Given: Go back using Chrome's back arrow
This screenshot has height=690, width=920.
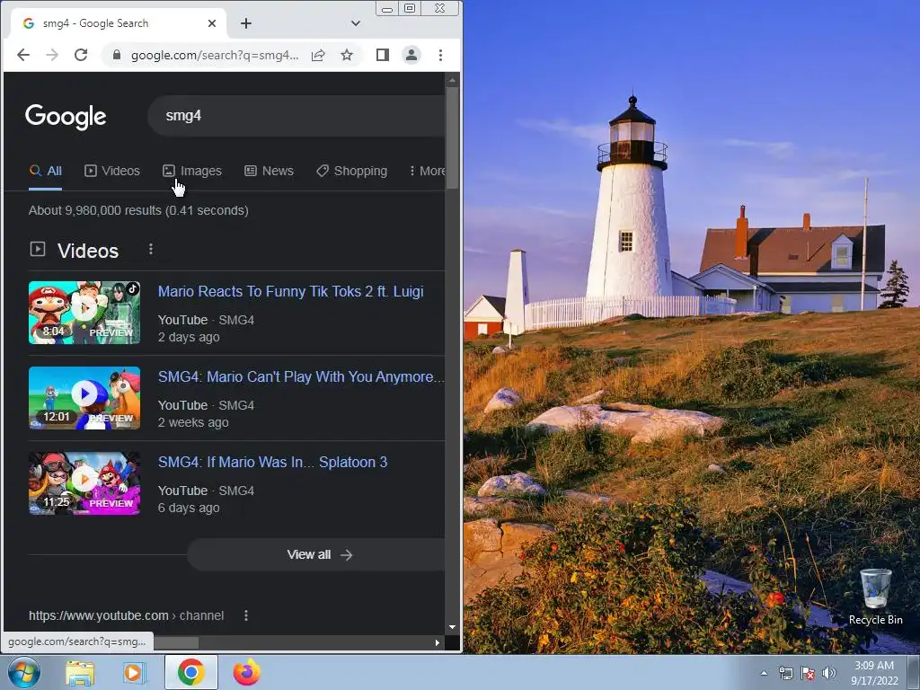Looking at the screenshot, I should 23,55.
